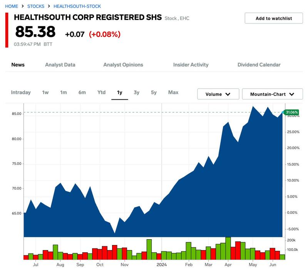The width and height of the screenshot is (308, 272).
Task: Click the 70.00 left axis label
Action: coord(17,188)
